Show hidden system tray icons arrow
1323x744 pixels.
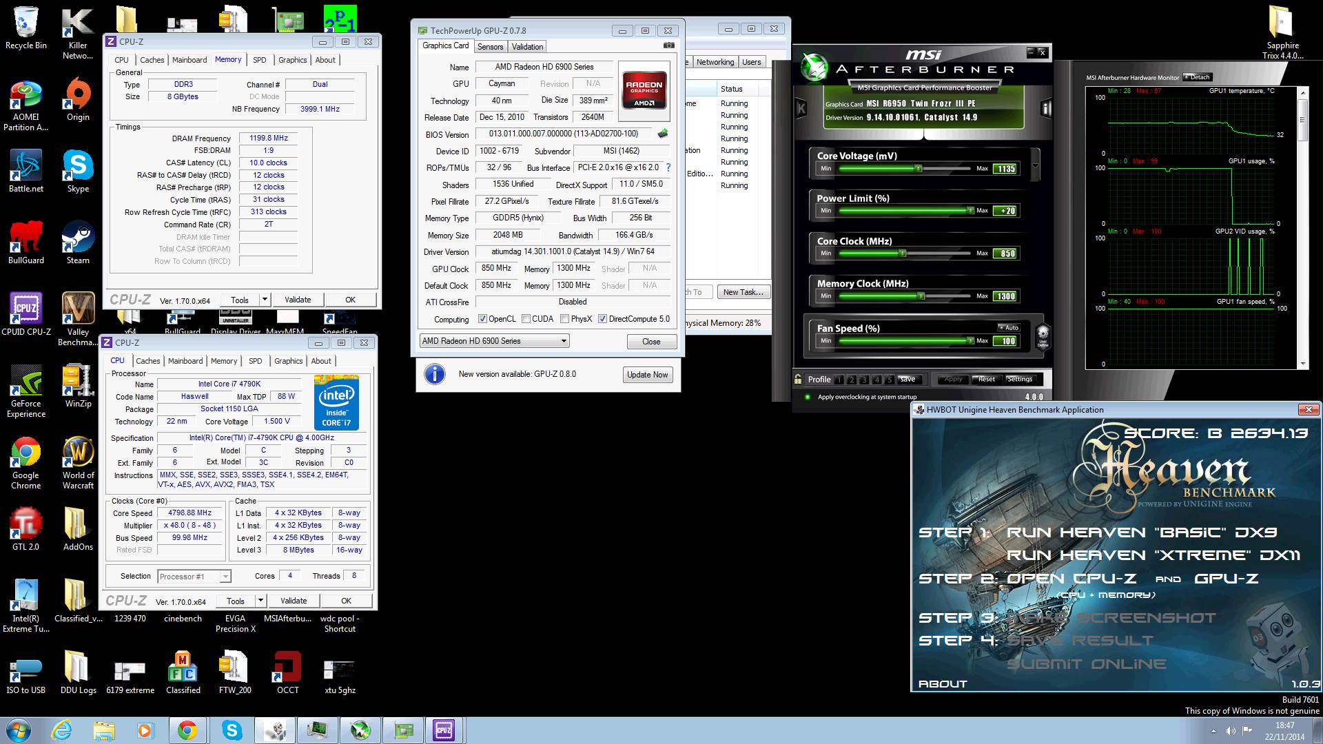(1214, 731)
